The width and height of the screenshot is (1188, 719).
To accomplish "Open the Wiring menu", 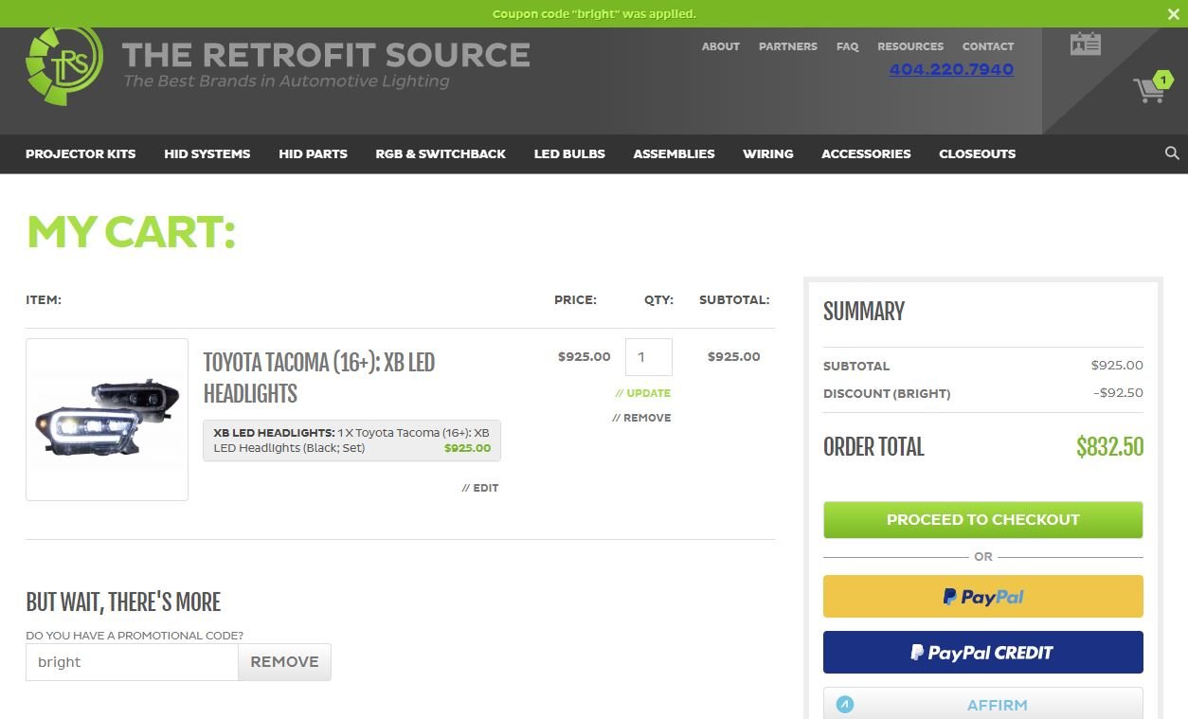I will tap(768, 153).
